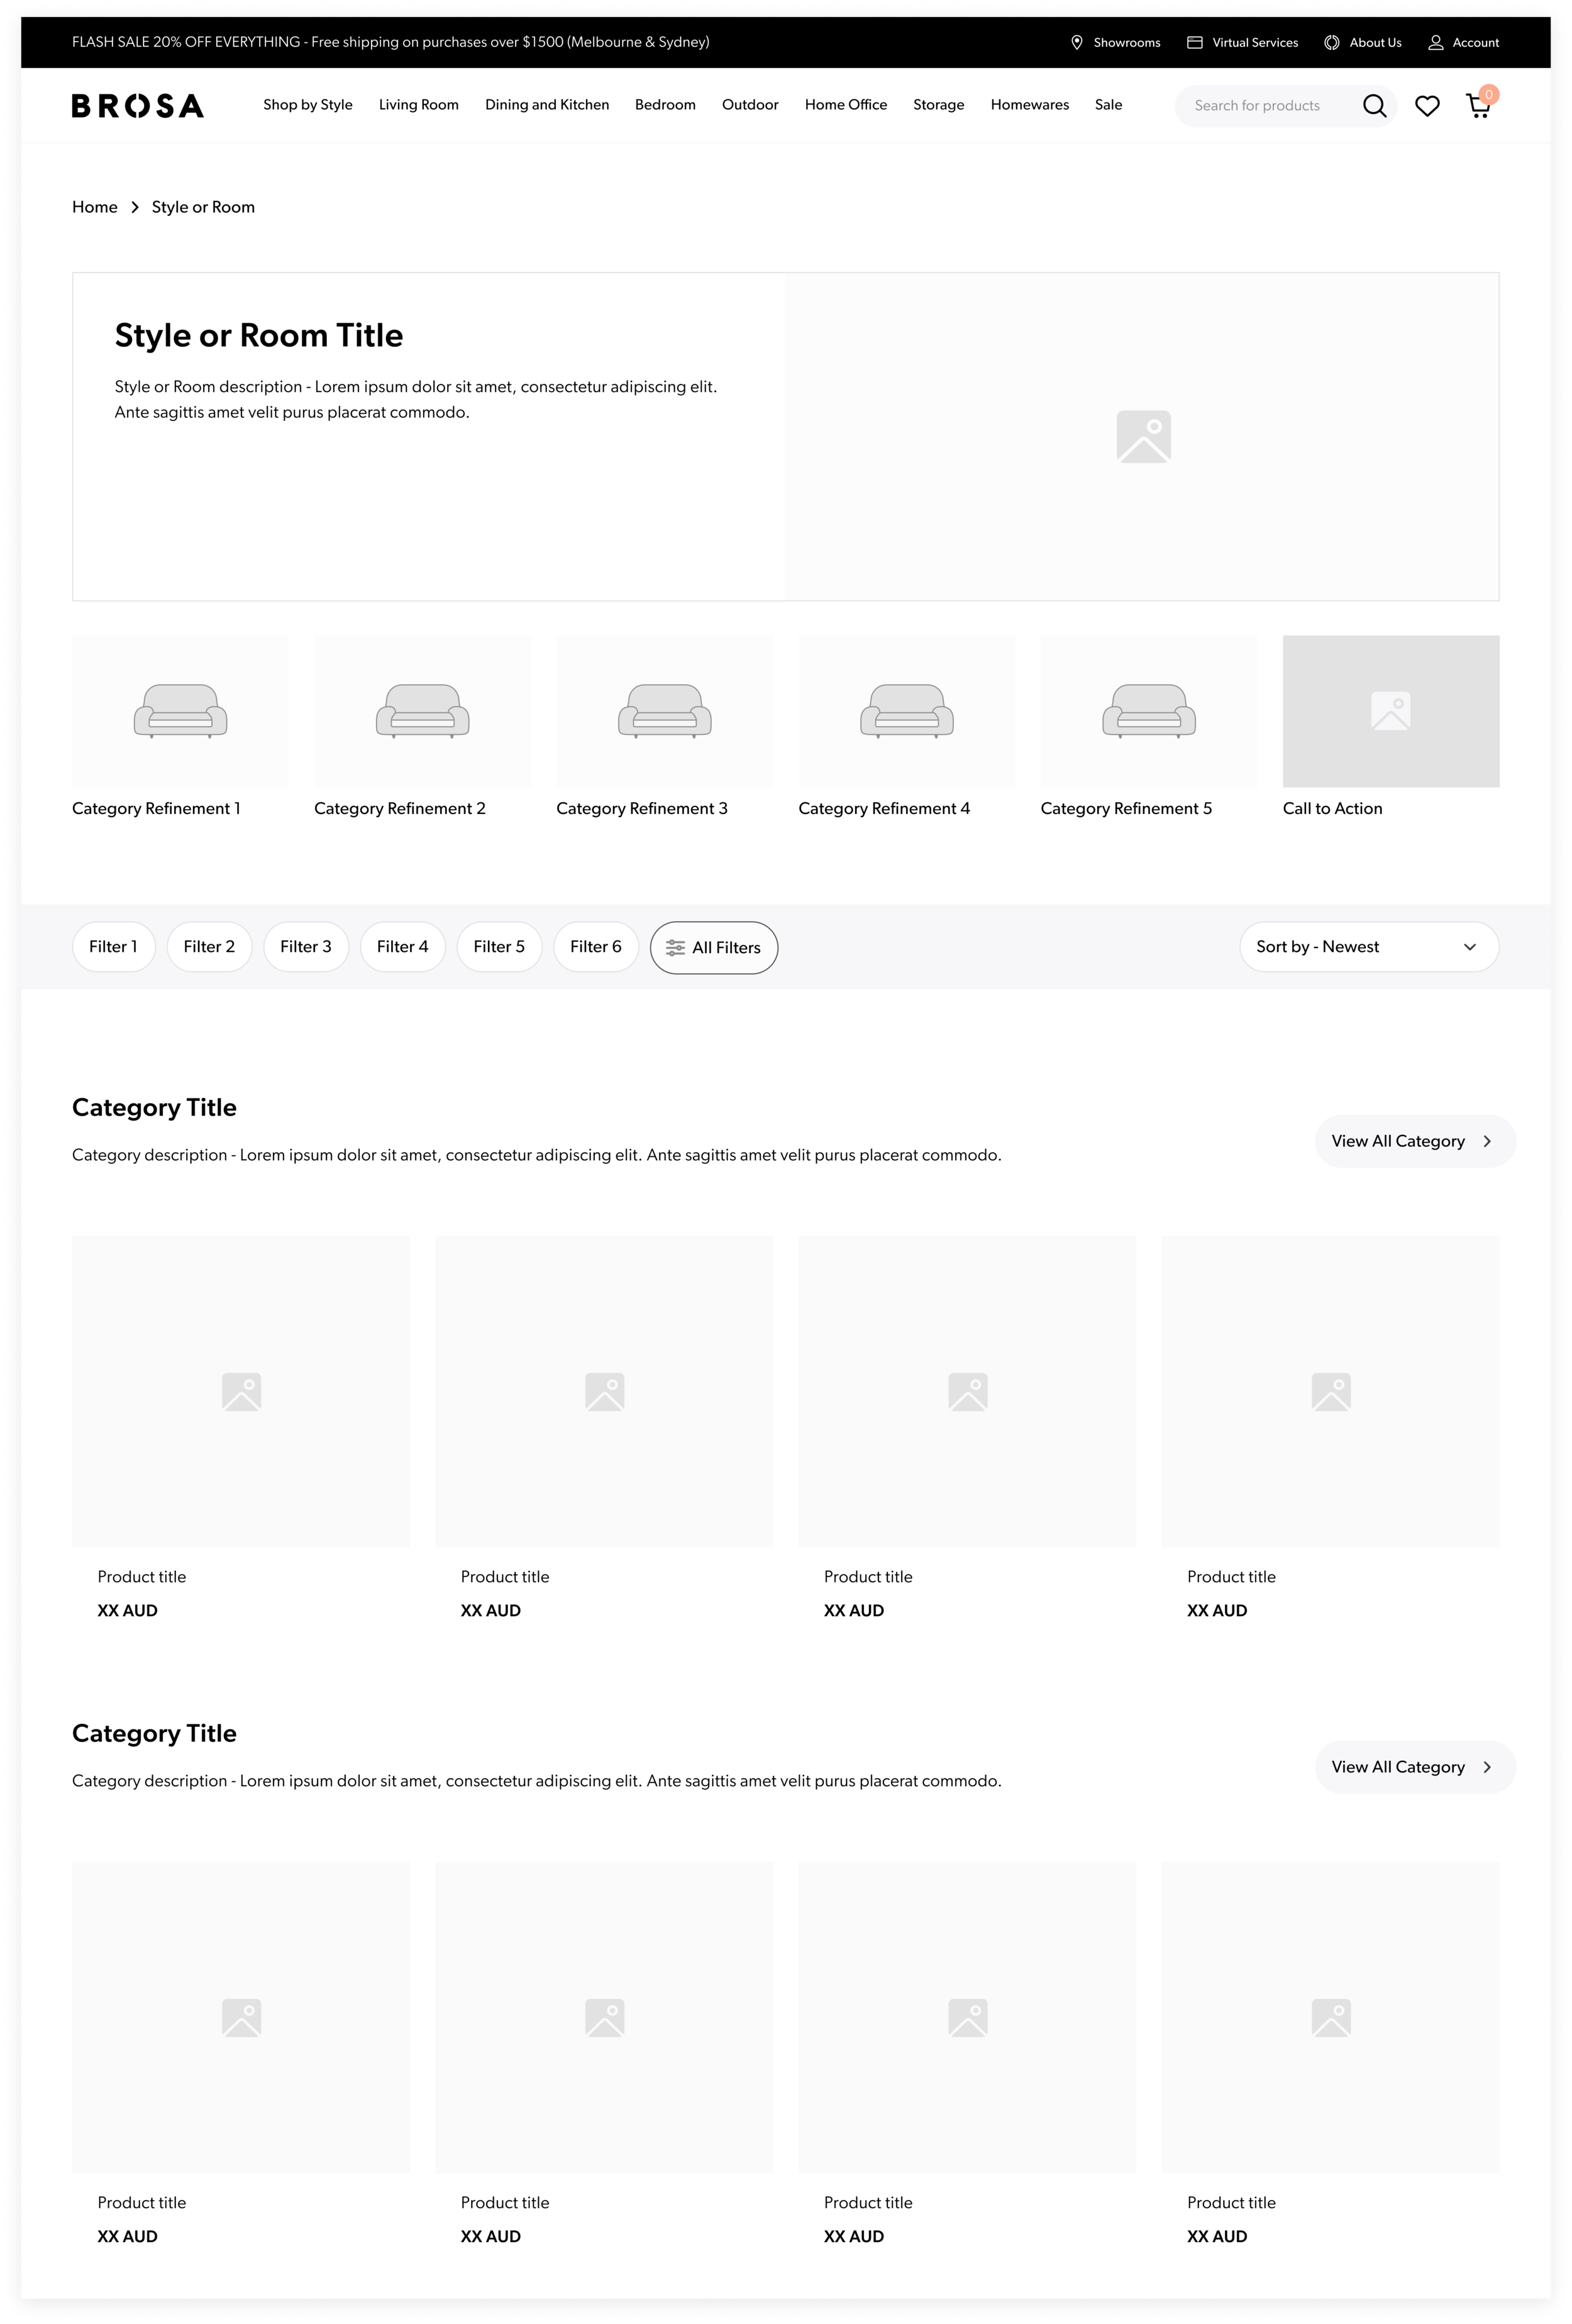Click the Virtual Services icon
Viewport: 1572px width, 2324px height.
[x=1194, y=43]
